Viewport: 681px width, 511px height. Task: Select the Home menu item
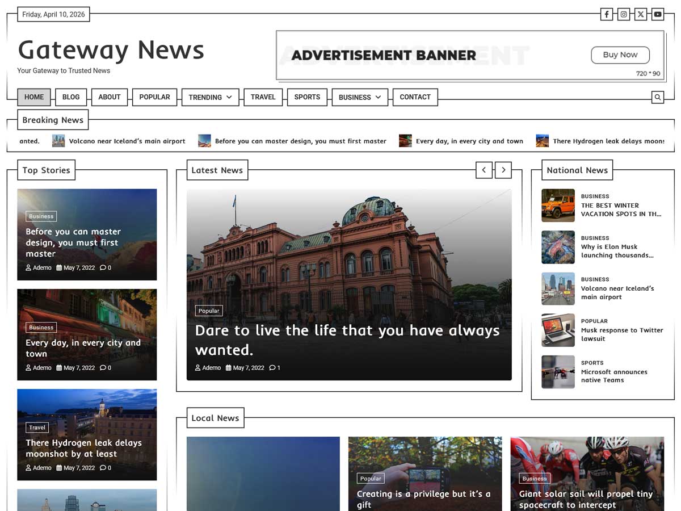[x=34, y=97]
